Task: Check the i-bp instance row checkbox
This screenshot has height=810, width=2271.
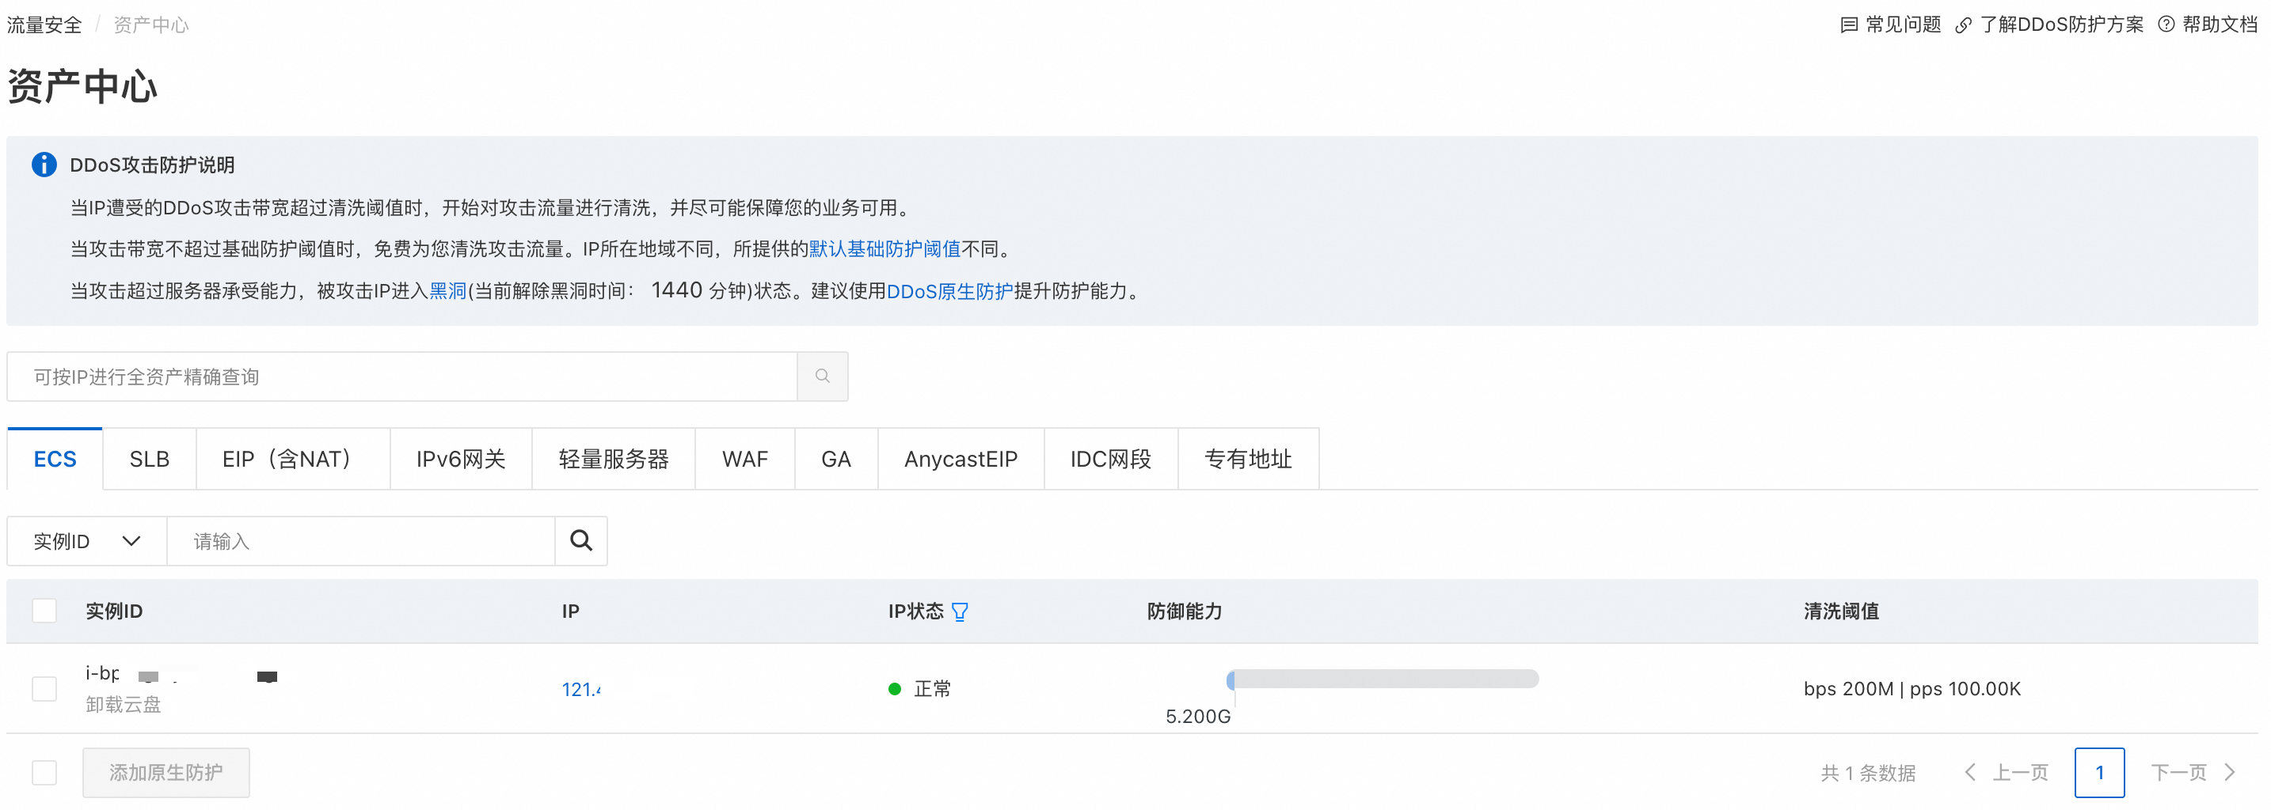Action: (x=44, y=687)
